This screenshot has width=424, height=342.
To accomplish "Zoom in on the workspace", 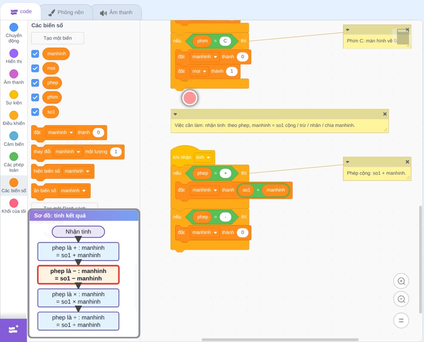I will pos(401,281).
